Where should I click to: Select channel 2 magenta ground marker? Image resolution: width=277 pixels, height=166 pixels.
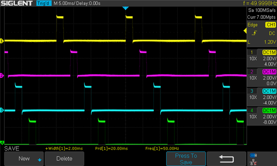pyautogui.click(x=2, y=76)
